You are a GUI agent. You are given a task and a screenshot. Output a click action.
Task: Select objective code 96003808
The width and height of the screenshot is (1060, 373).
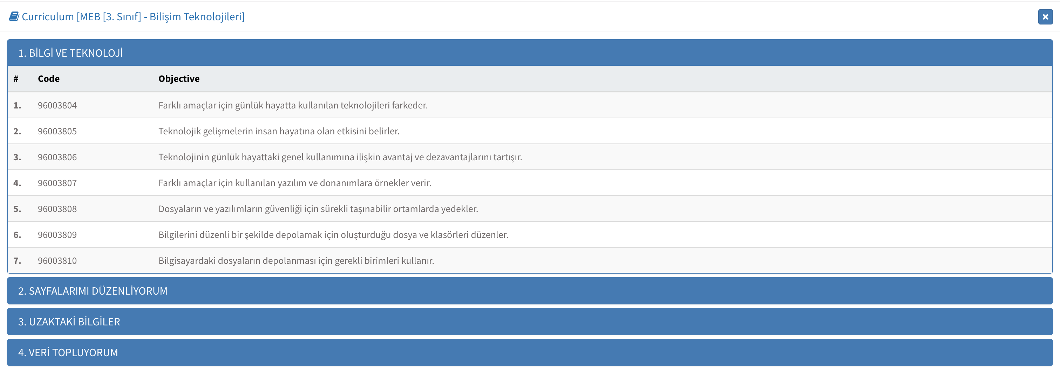[57, 209]
